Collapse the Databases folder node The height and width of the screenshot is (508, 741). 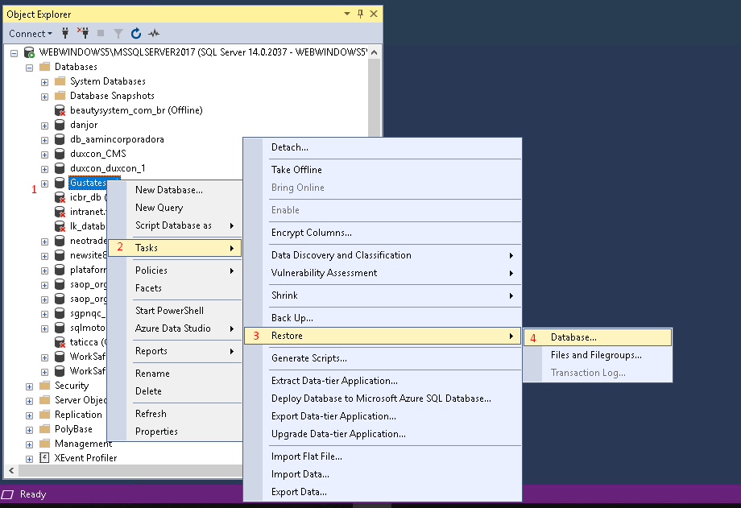[x=30, y=67]
